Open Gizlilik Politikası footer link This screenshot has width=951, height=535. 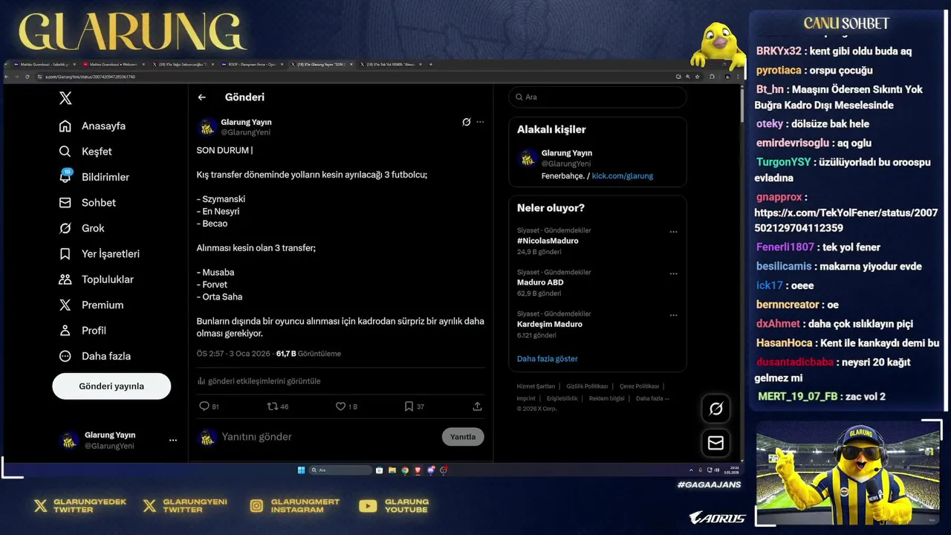[x=587, y=386]
